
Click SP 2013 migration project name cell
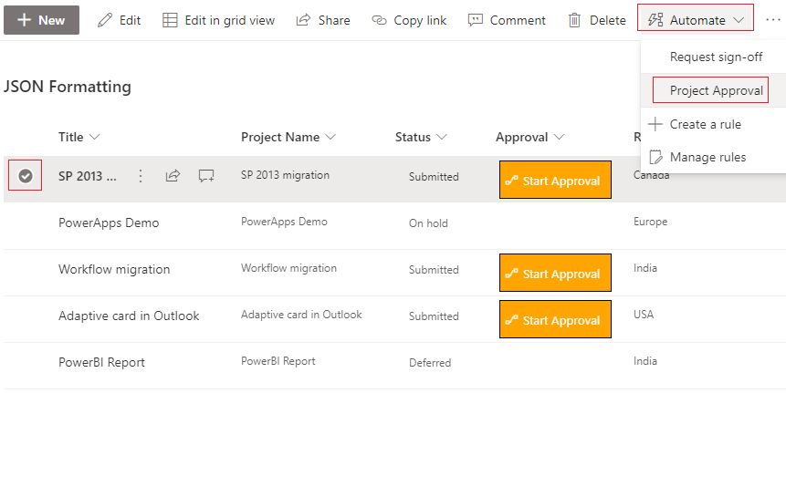(x=285, y=175)
